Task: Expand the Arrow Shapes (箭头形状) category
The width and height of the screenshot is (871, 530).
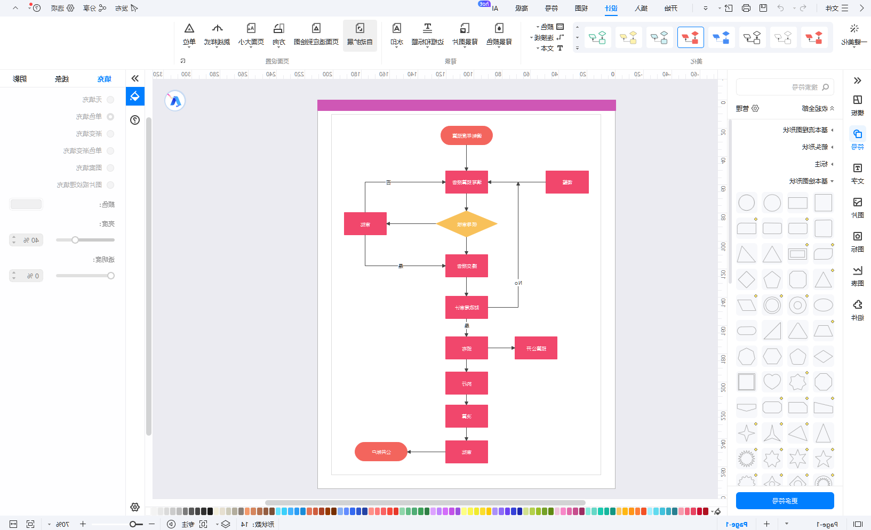Action: coord(817,147)
